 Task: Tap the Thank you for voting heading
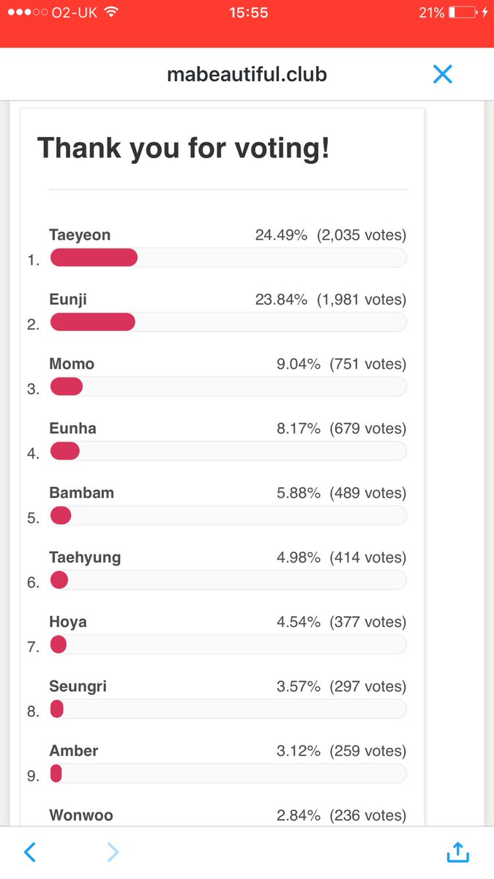(x=183, y=148)
